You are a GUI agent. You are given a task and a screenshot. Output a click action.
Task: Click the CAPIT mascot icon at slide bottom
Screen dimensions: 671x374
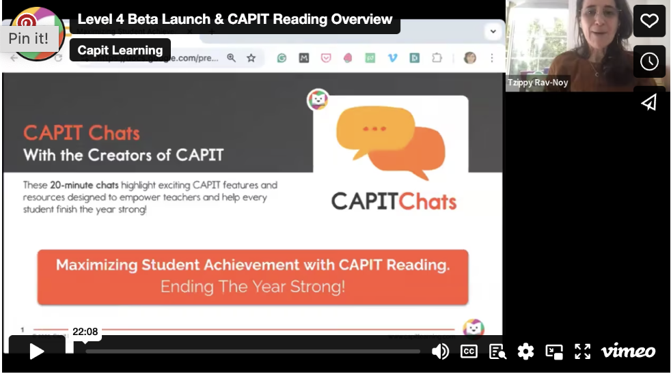point(474,329)
